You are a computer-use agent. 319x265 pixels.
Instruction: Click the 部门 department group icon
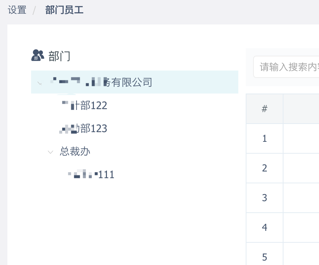(x=37, y=56)
